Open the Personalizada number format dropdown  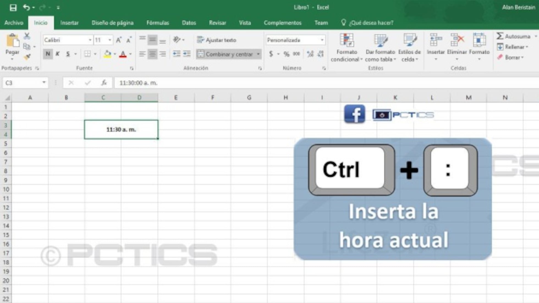322,40
